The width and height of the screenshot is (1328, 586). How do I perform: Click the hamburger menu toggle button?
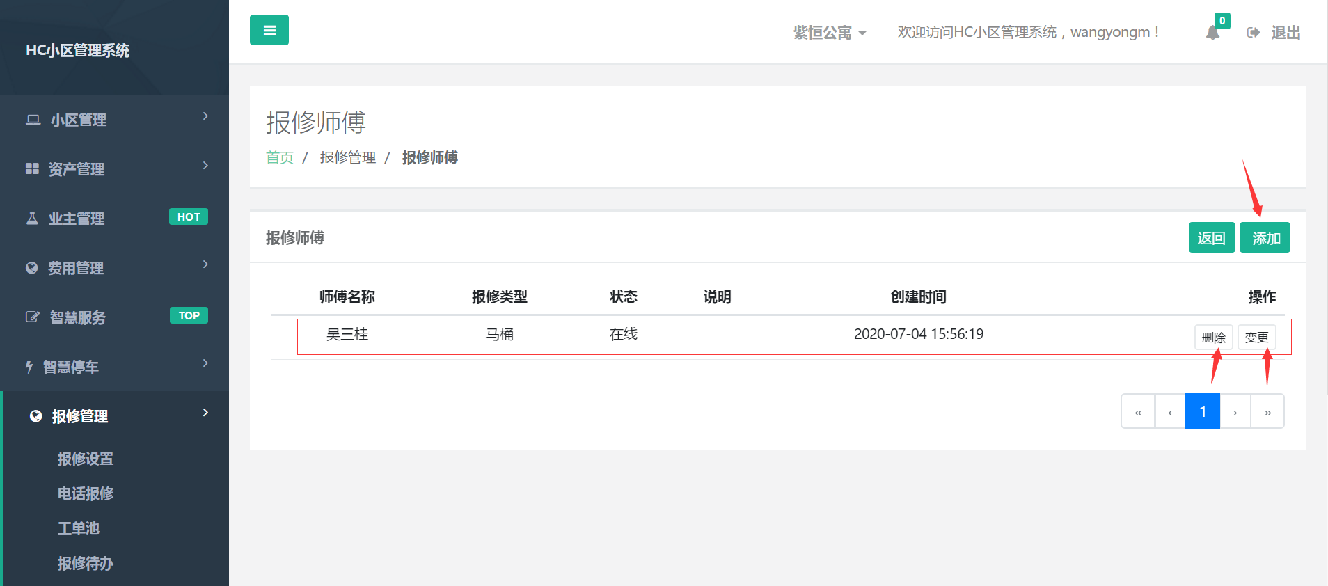point(269,30)
